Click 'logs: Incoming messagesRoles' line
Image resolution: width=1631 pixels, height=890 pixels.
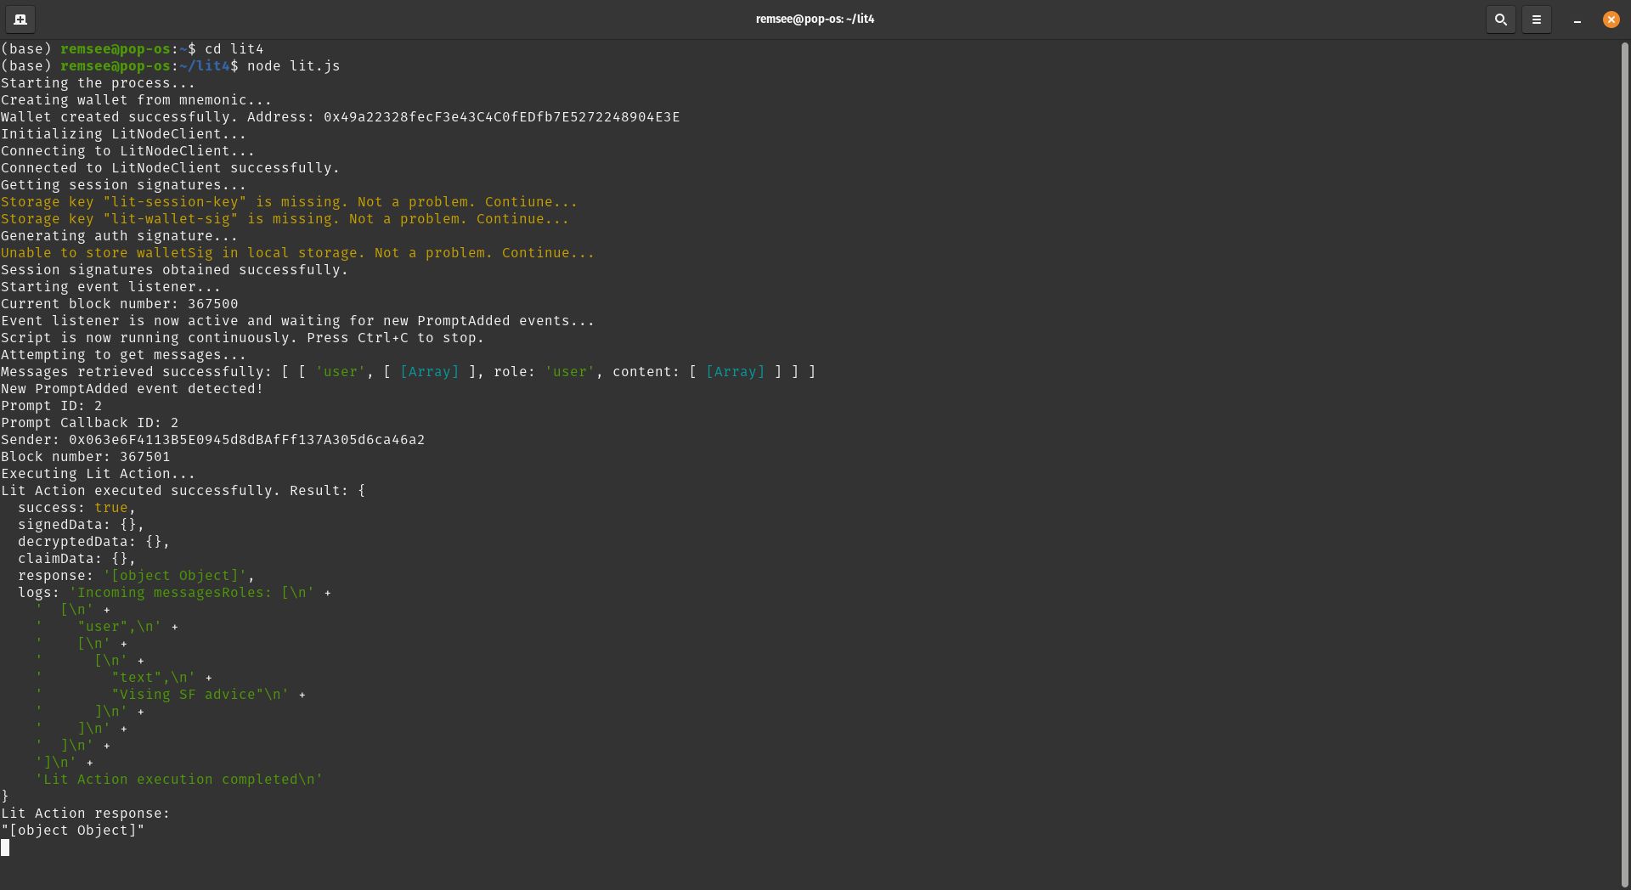tap(174, 593)
